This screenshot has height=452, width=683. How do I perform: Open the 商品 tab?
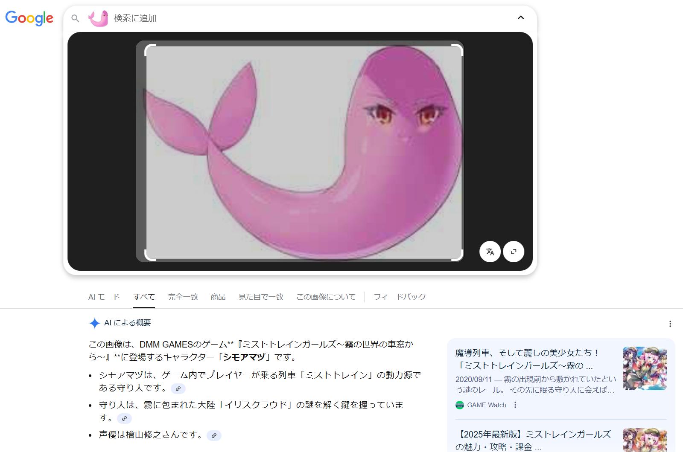click(x=218, y=297)
